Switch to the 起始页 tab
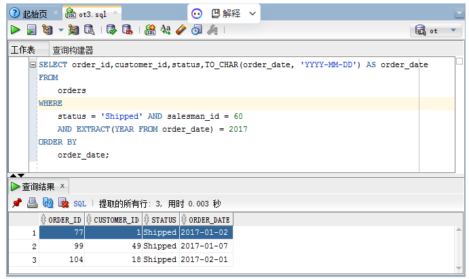Image resolution: width=469 pixels, height=279 pixels. (31, 14)
